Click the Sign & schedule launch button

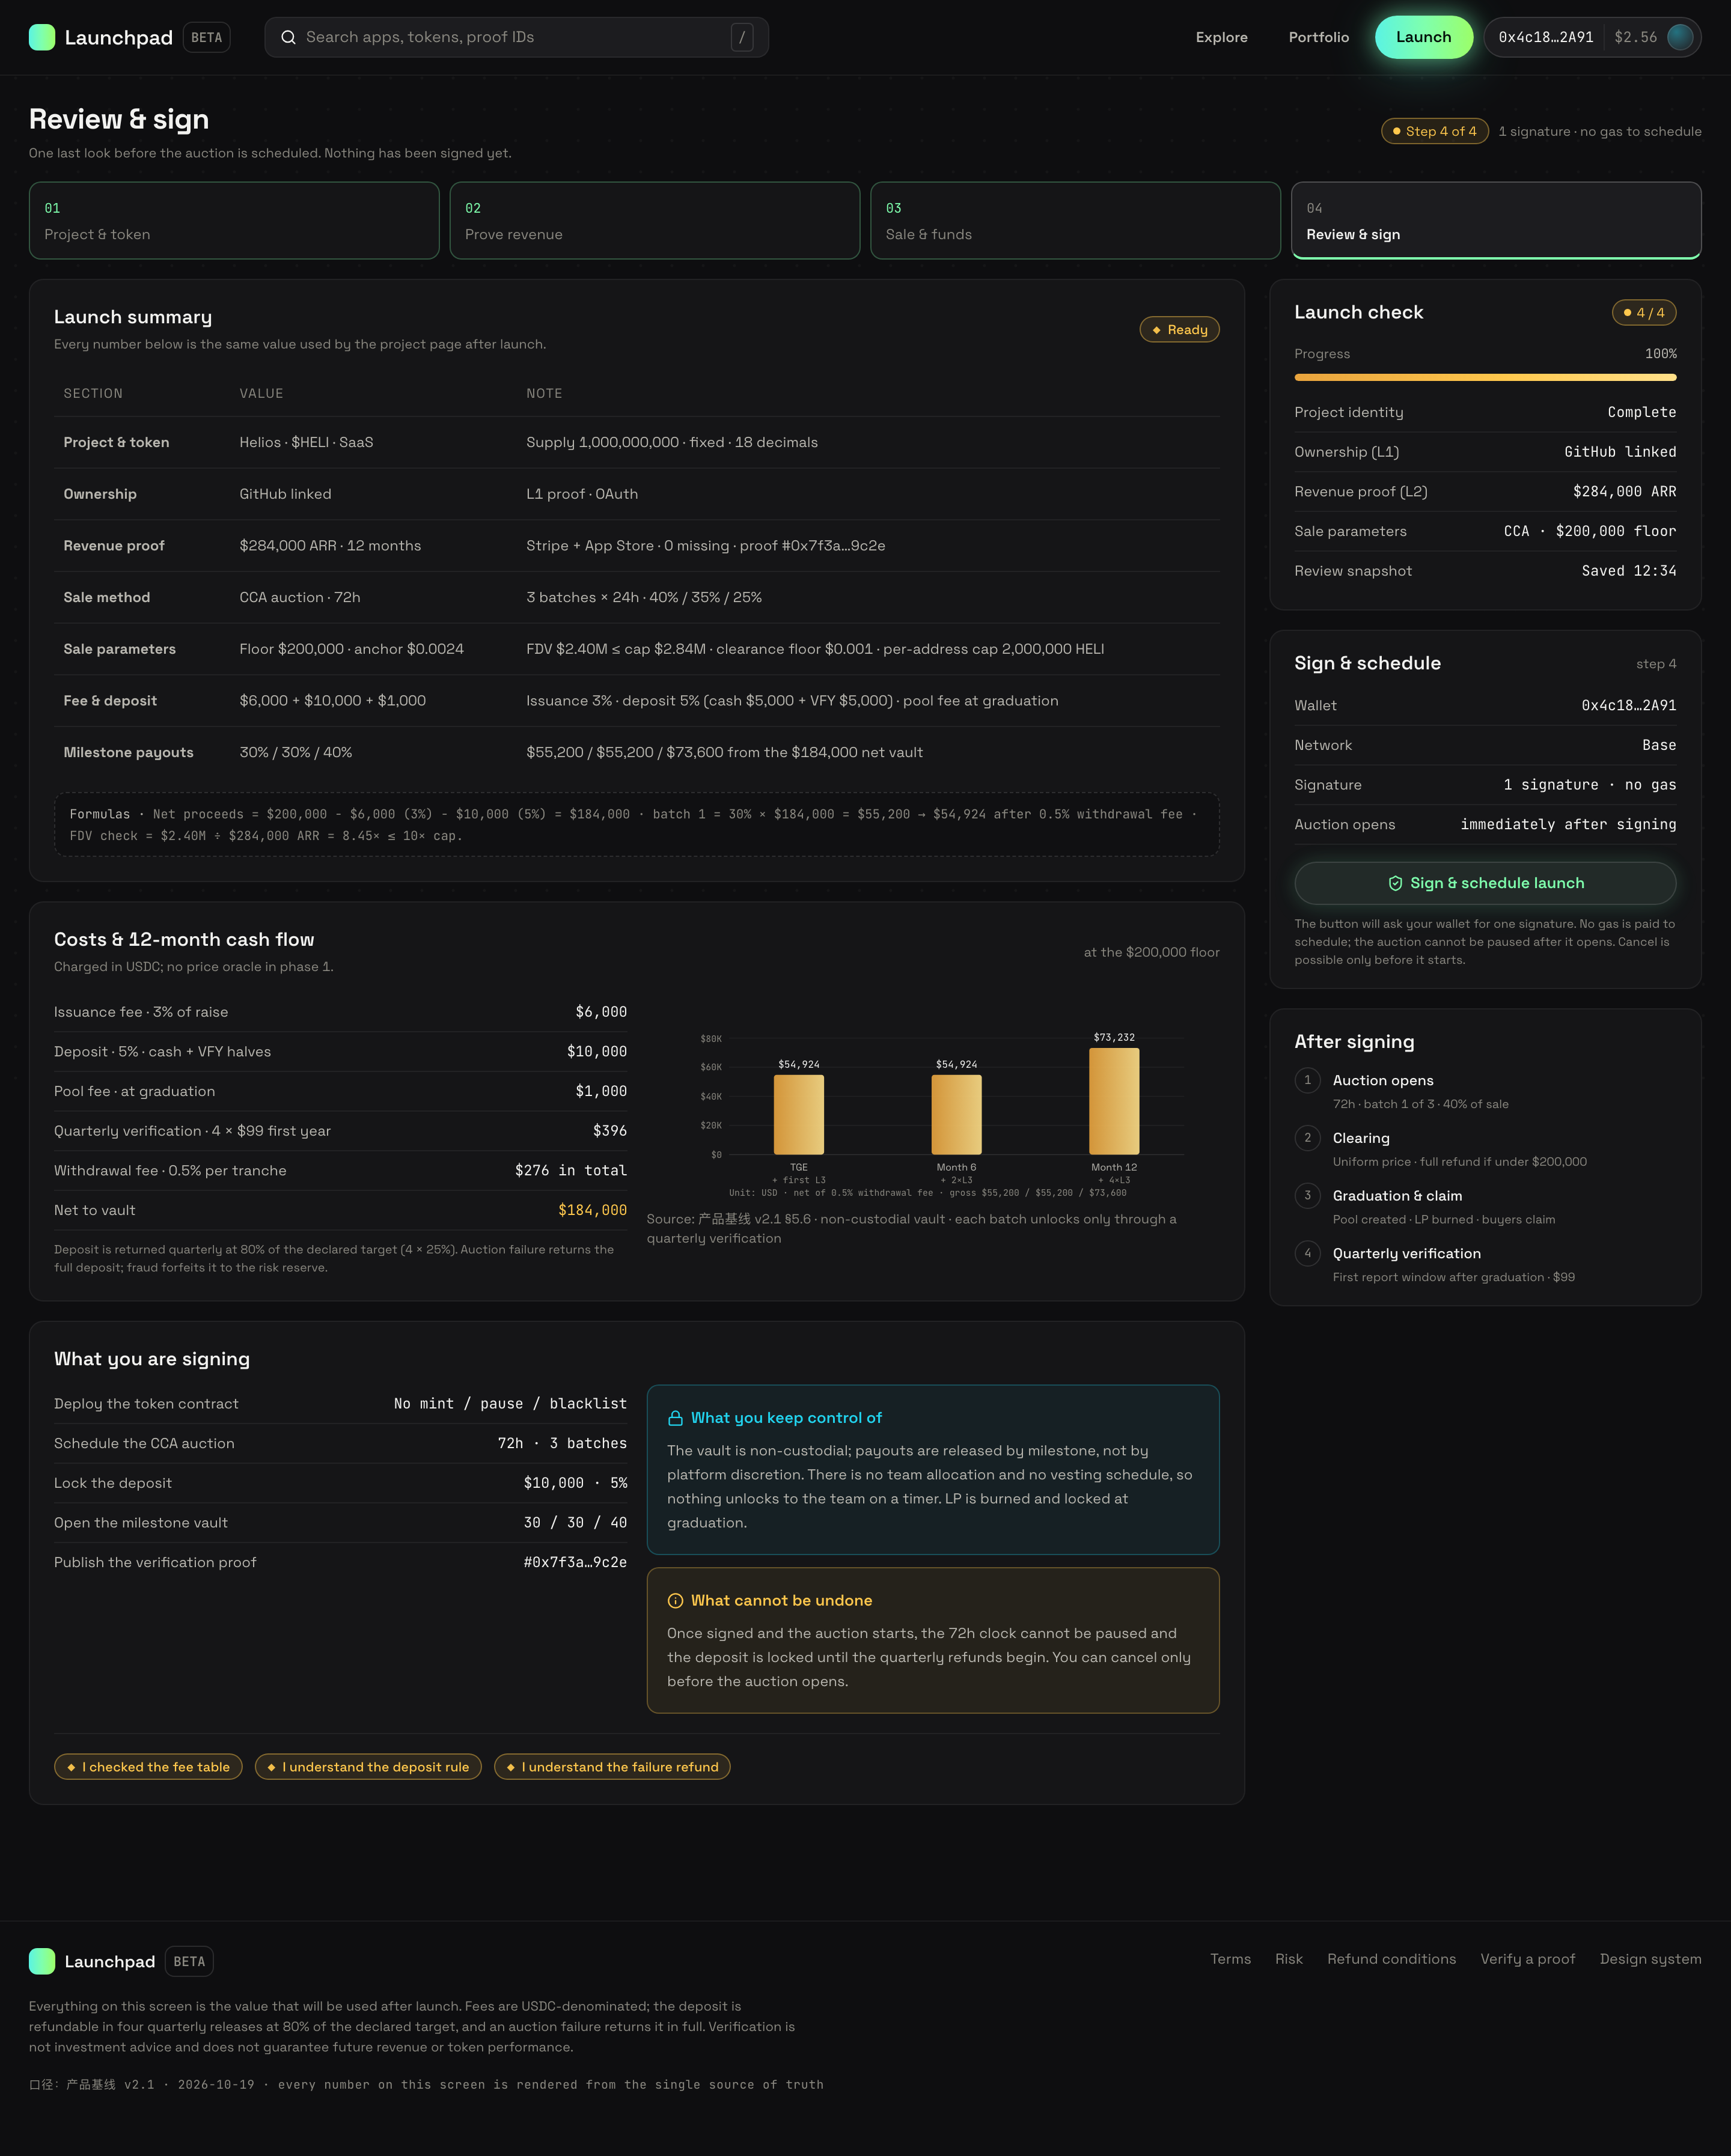[x=1485, y=883]
